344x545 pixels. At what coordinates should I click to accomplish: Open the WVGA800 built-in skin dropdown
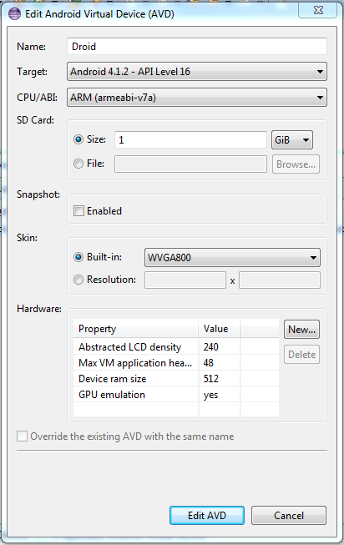[232, 258]
